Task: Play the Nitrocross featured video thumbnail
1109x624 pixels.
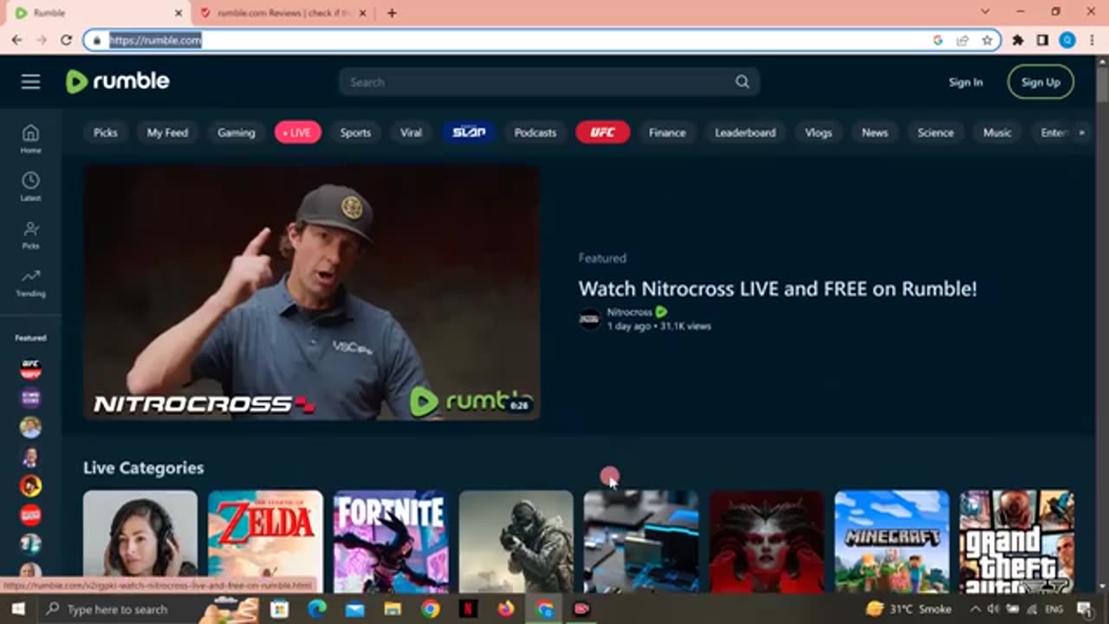Action: point(312,293)
